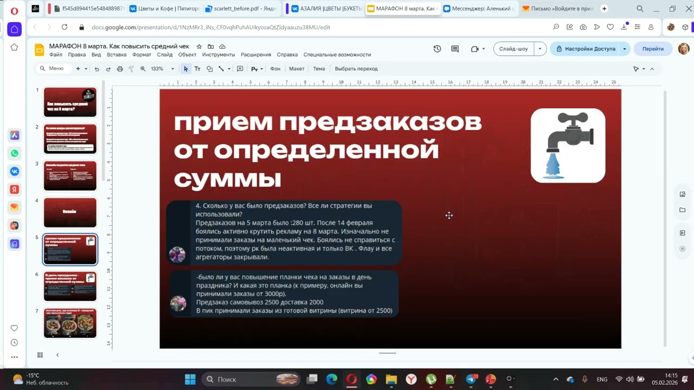Collapse the slide filmstrip panel arrow
This screenshot has width=694, height=390.
pos(57,355)
